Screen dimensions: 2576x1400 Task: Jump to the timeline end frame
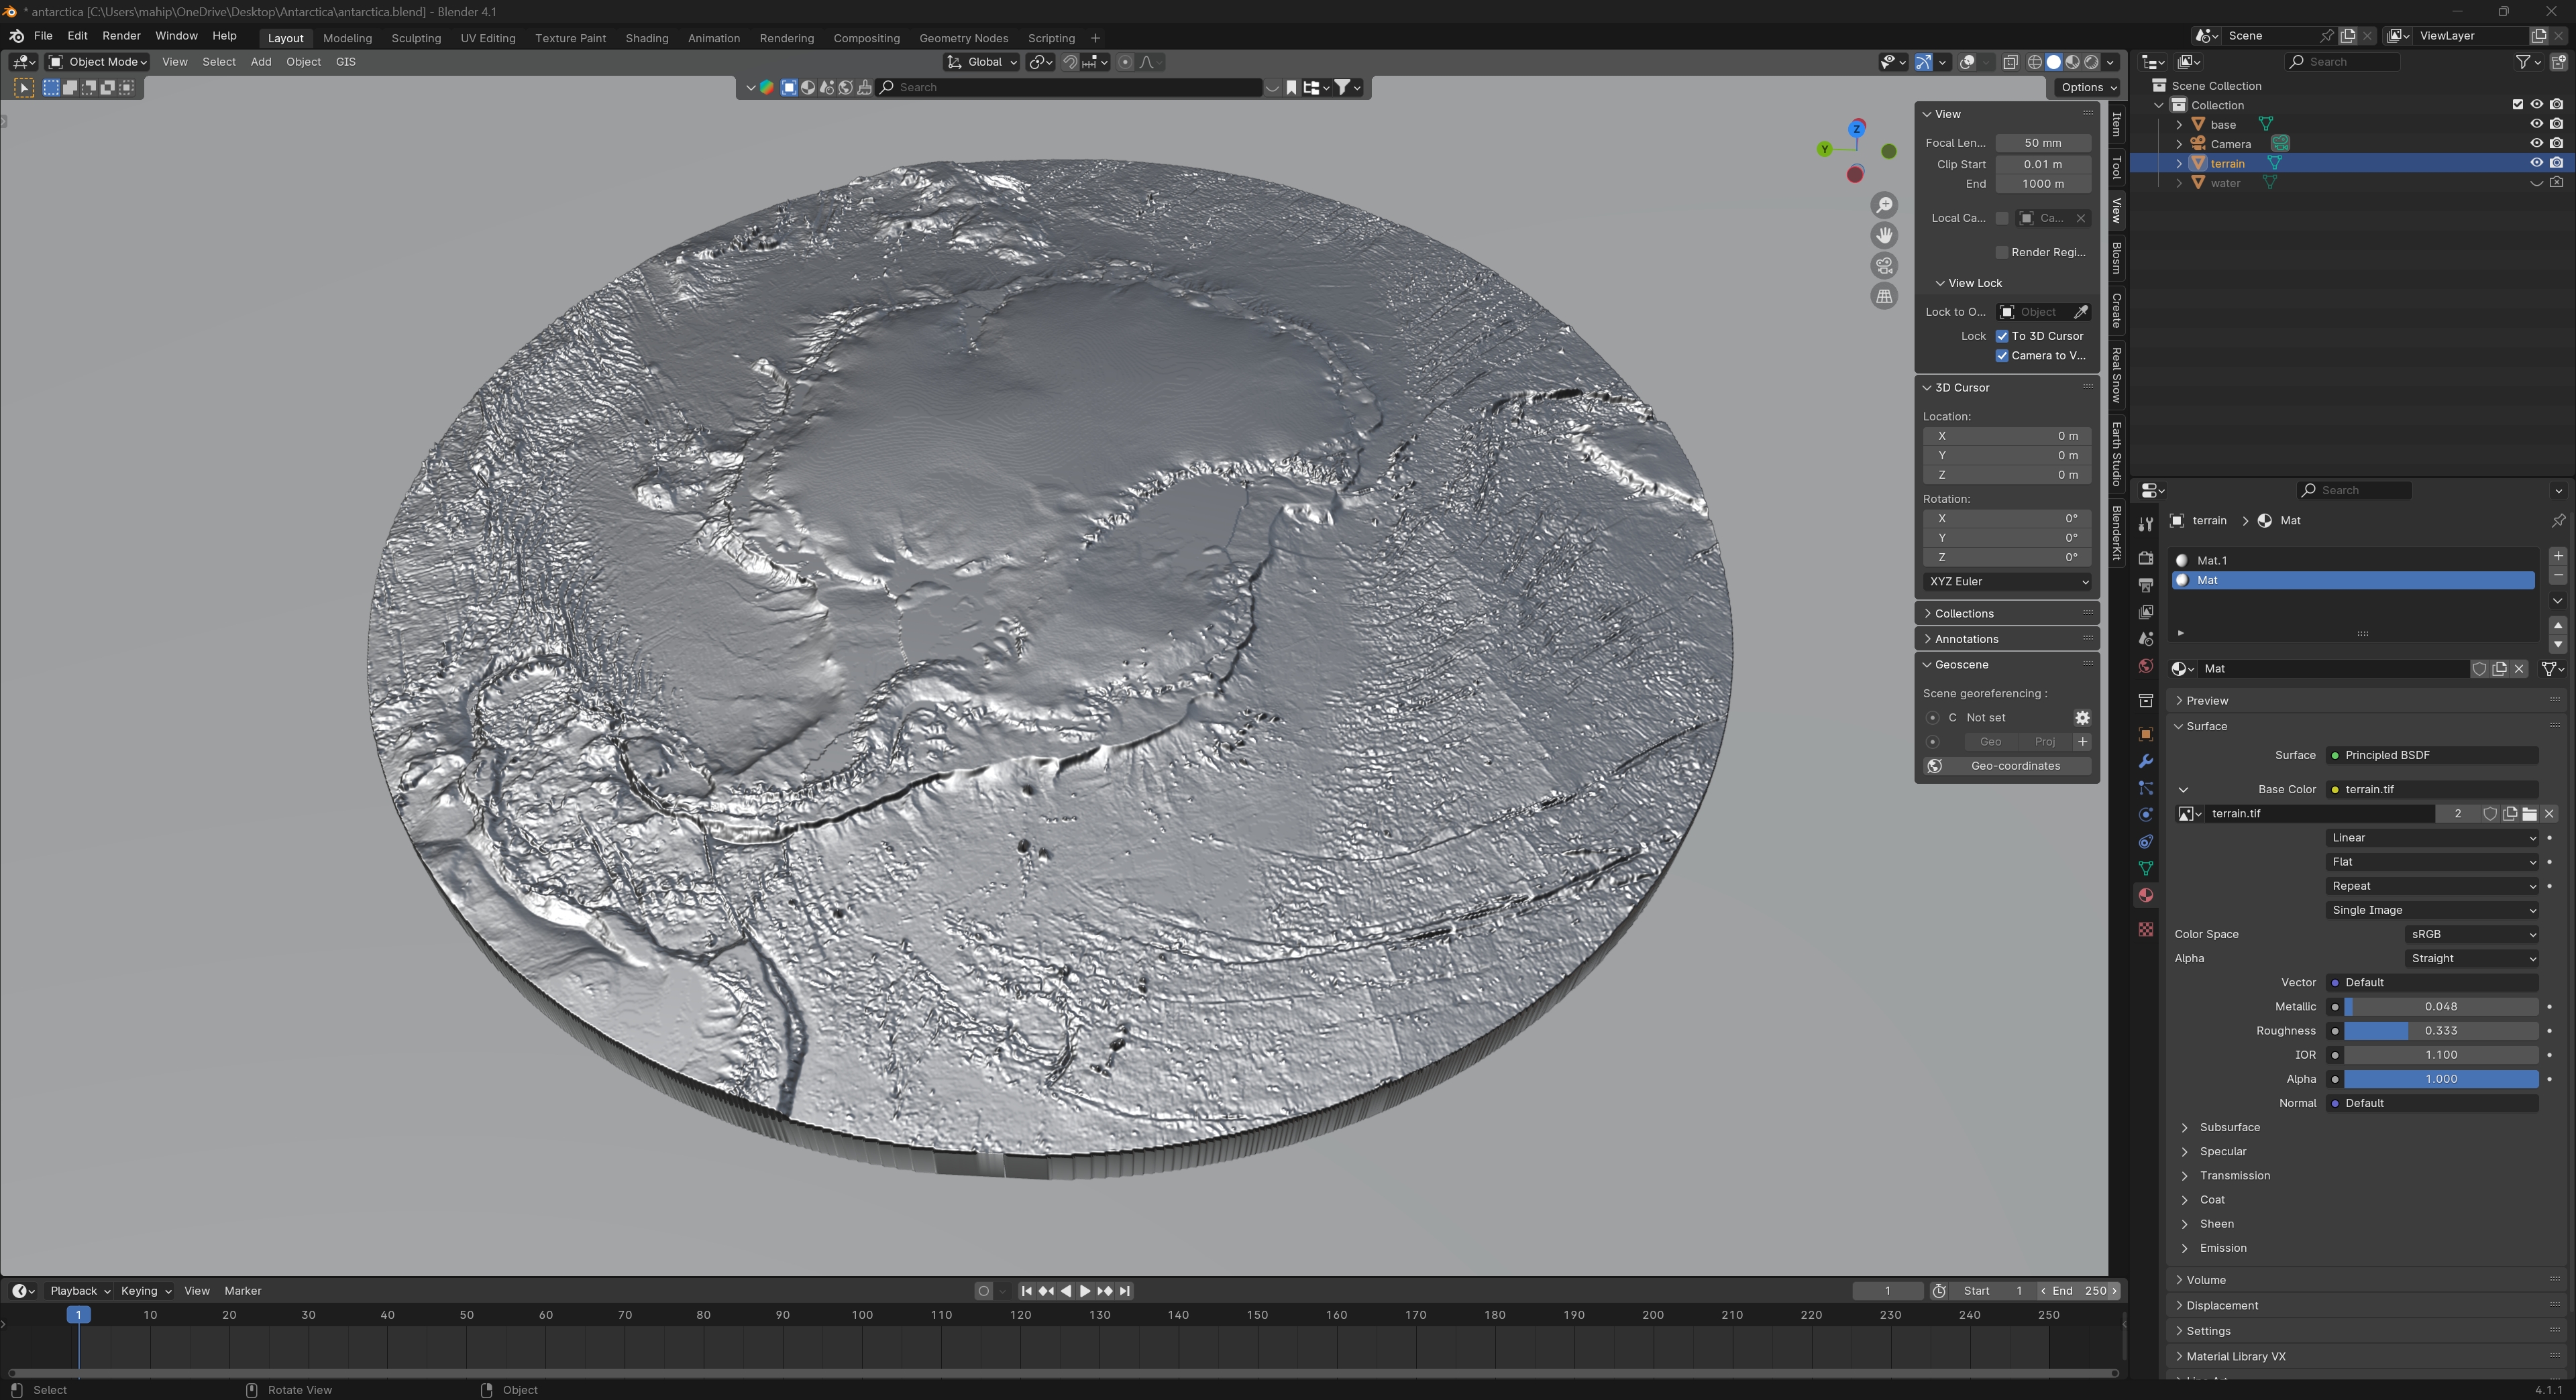1125,1291
